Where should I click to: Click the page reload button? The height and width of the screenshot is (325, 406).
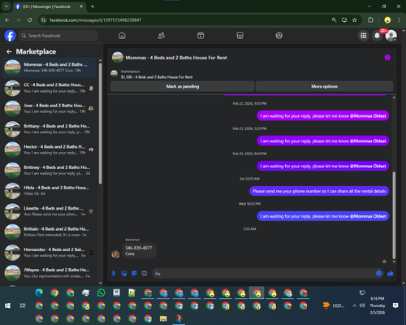tap(30, 20)
